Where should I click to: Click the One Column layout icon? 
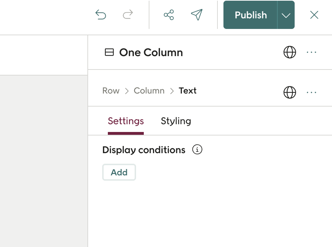coord(109,52)
